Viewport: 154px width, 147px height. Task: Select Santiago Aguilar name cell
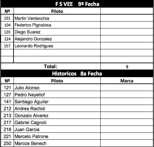coord(57,102)
